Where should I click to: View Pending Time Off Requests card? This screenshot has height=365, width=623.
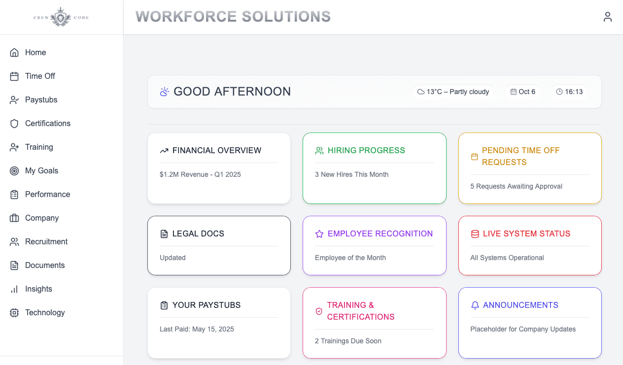pyautogui.click(x=529, y=167)
